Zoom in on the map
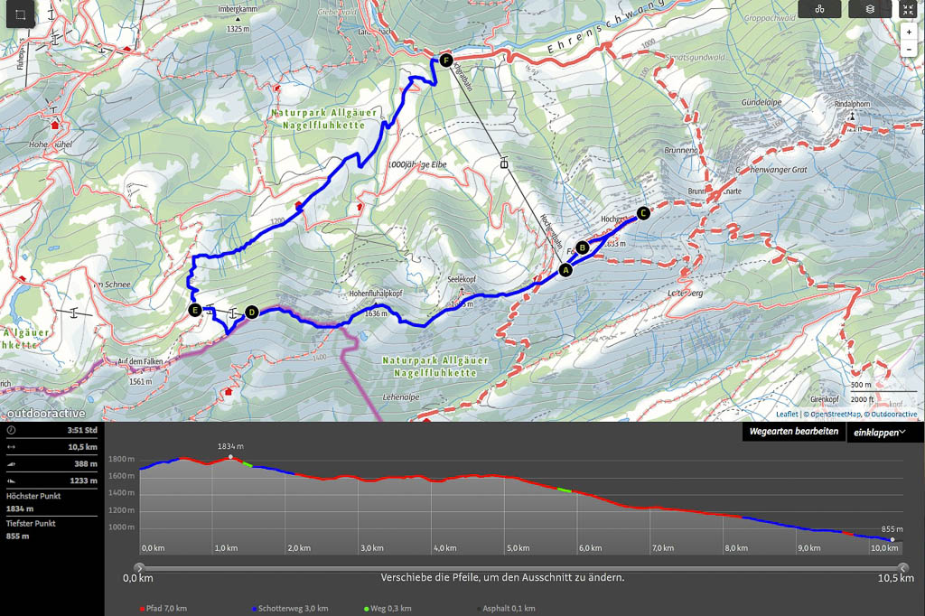The height and width of the screenshot is (616, 925). [909, 32]
